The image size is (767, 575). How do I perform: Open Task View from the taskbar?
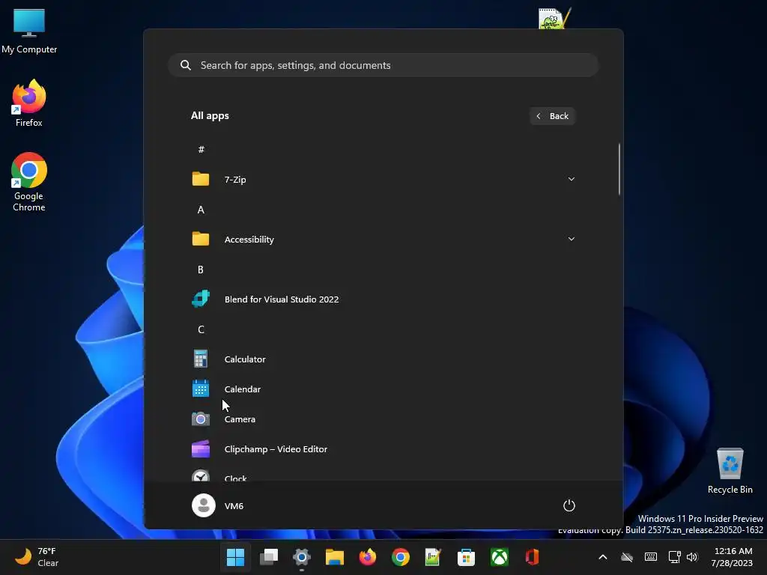(x=269, y=557)
